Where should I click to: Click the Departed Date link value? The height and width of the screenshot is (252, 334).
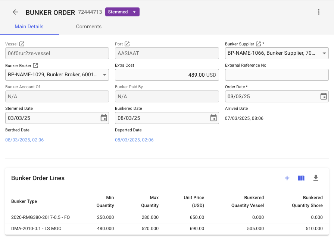click(134, 140)
